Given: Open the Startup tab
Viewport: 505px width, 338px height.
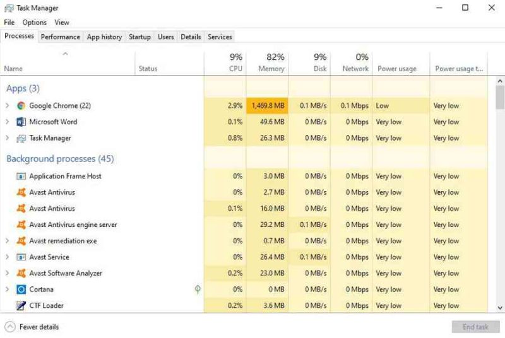Looking at the screenshot, I should point(140,37).
